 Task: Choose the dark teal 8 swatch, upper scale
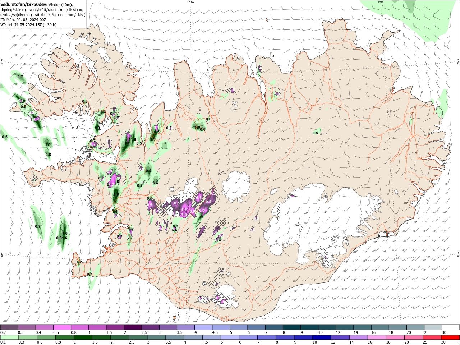click(291, 327)
